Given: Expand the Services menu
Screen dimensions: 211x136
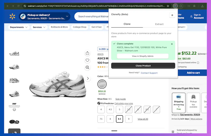Looking at the screenshot, I should [39, 27].
